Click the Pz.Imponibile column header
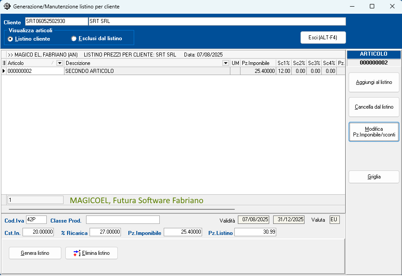 coord(258,63)
